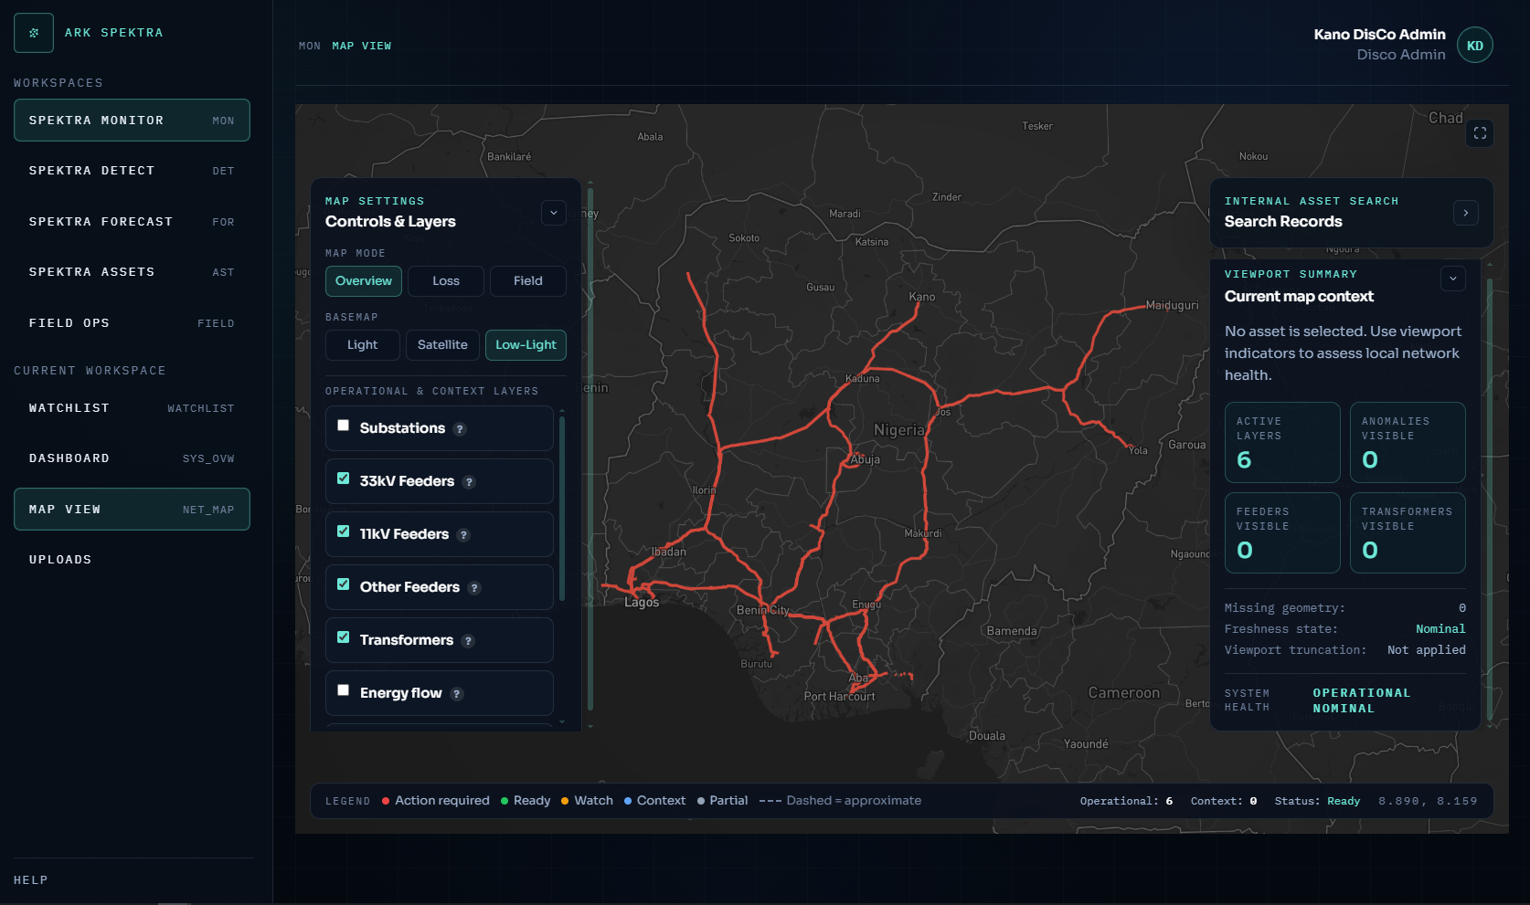Click the layers list scrollbar
The width and height of the screenshot is (1530, 905).
[x=562, y=510]
